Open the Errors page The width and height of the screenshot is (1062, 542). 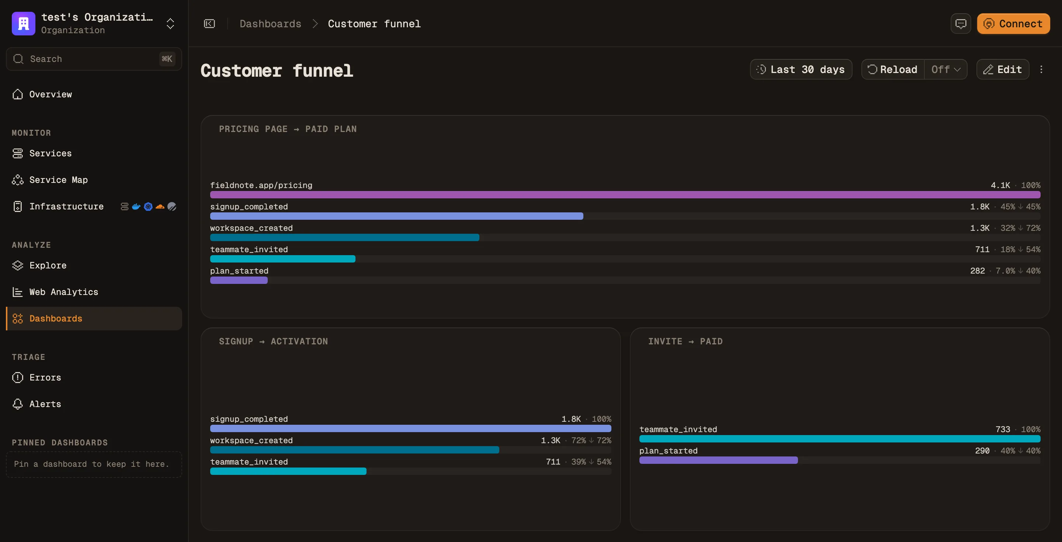coord(94,378)
